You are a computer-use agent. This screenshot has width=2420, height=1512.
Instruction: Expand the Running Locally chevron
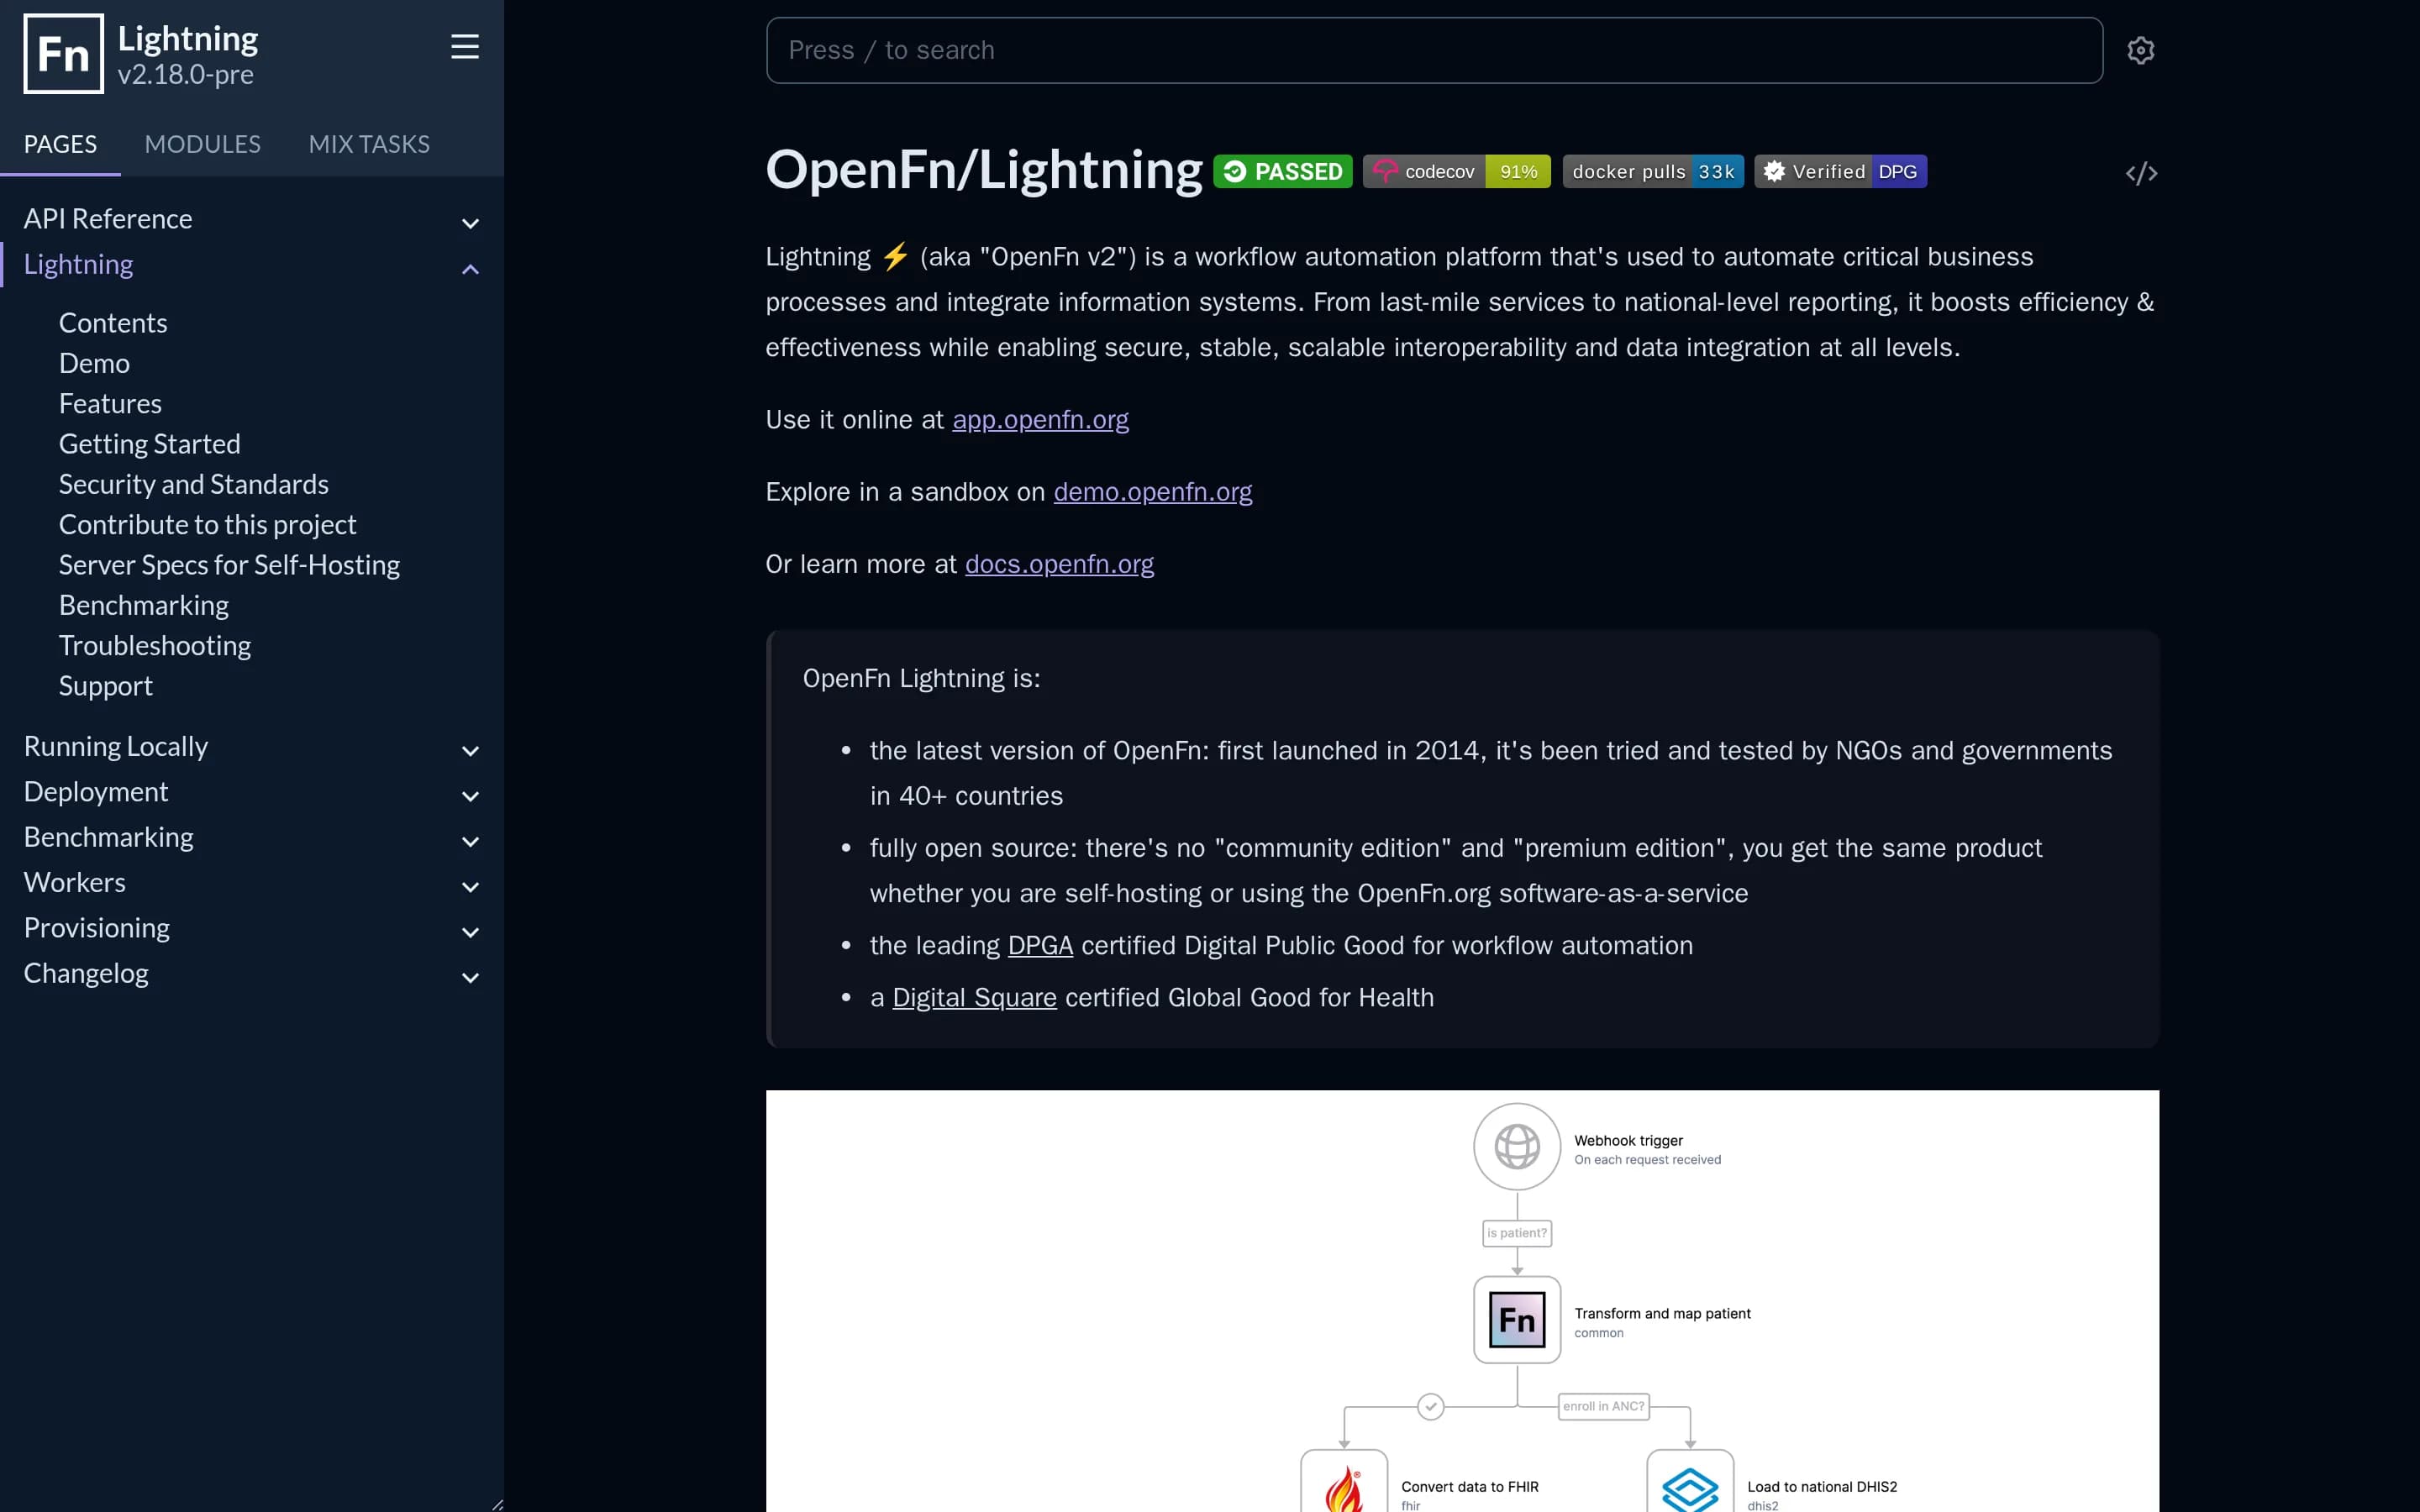tap(470, 751)
